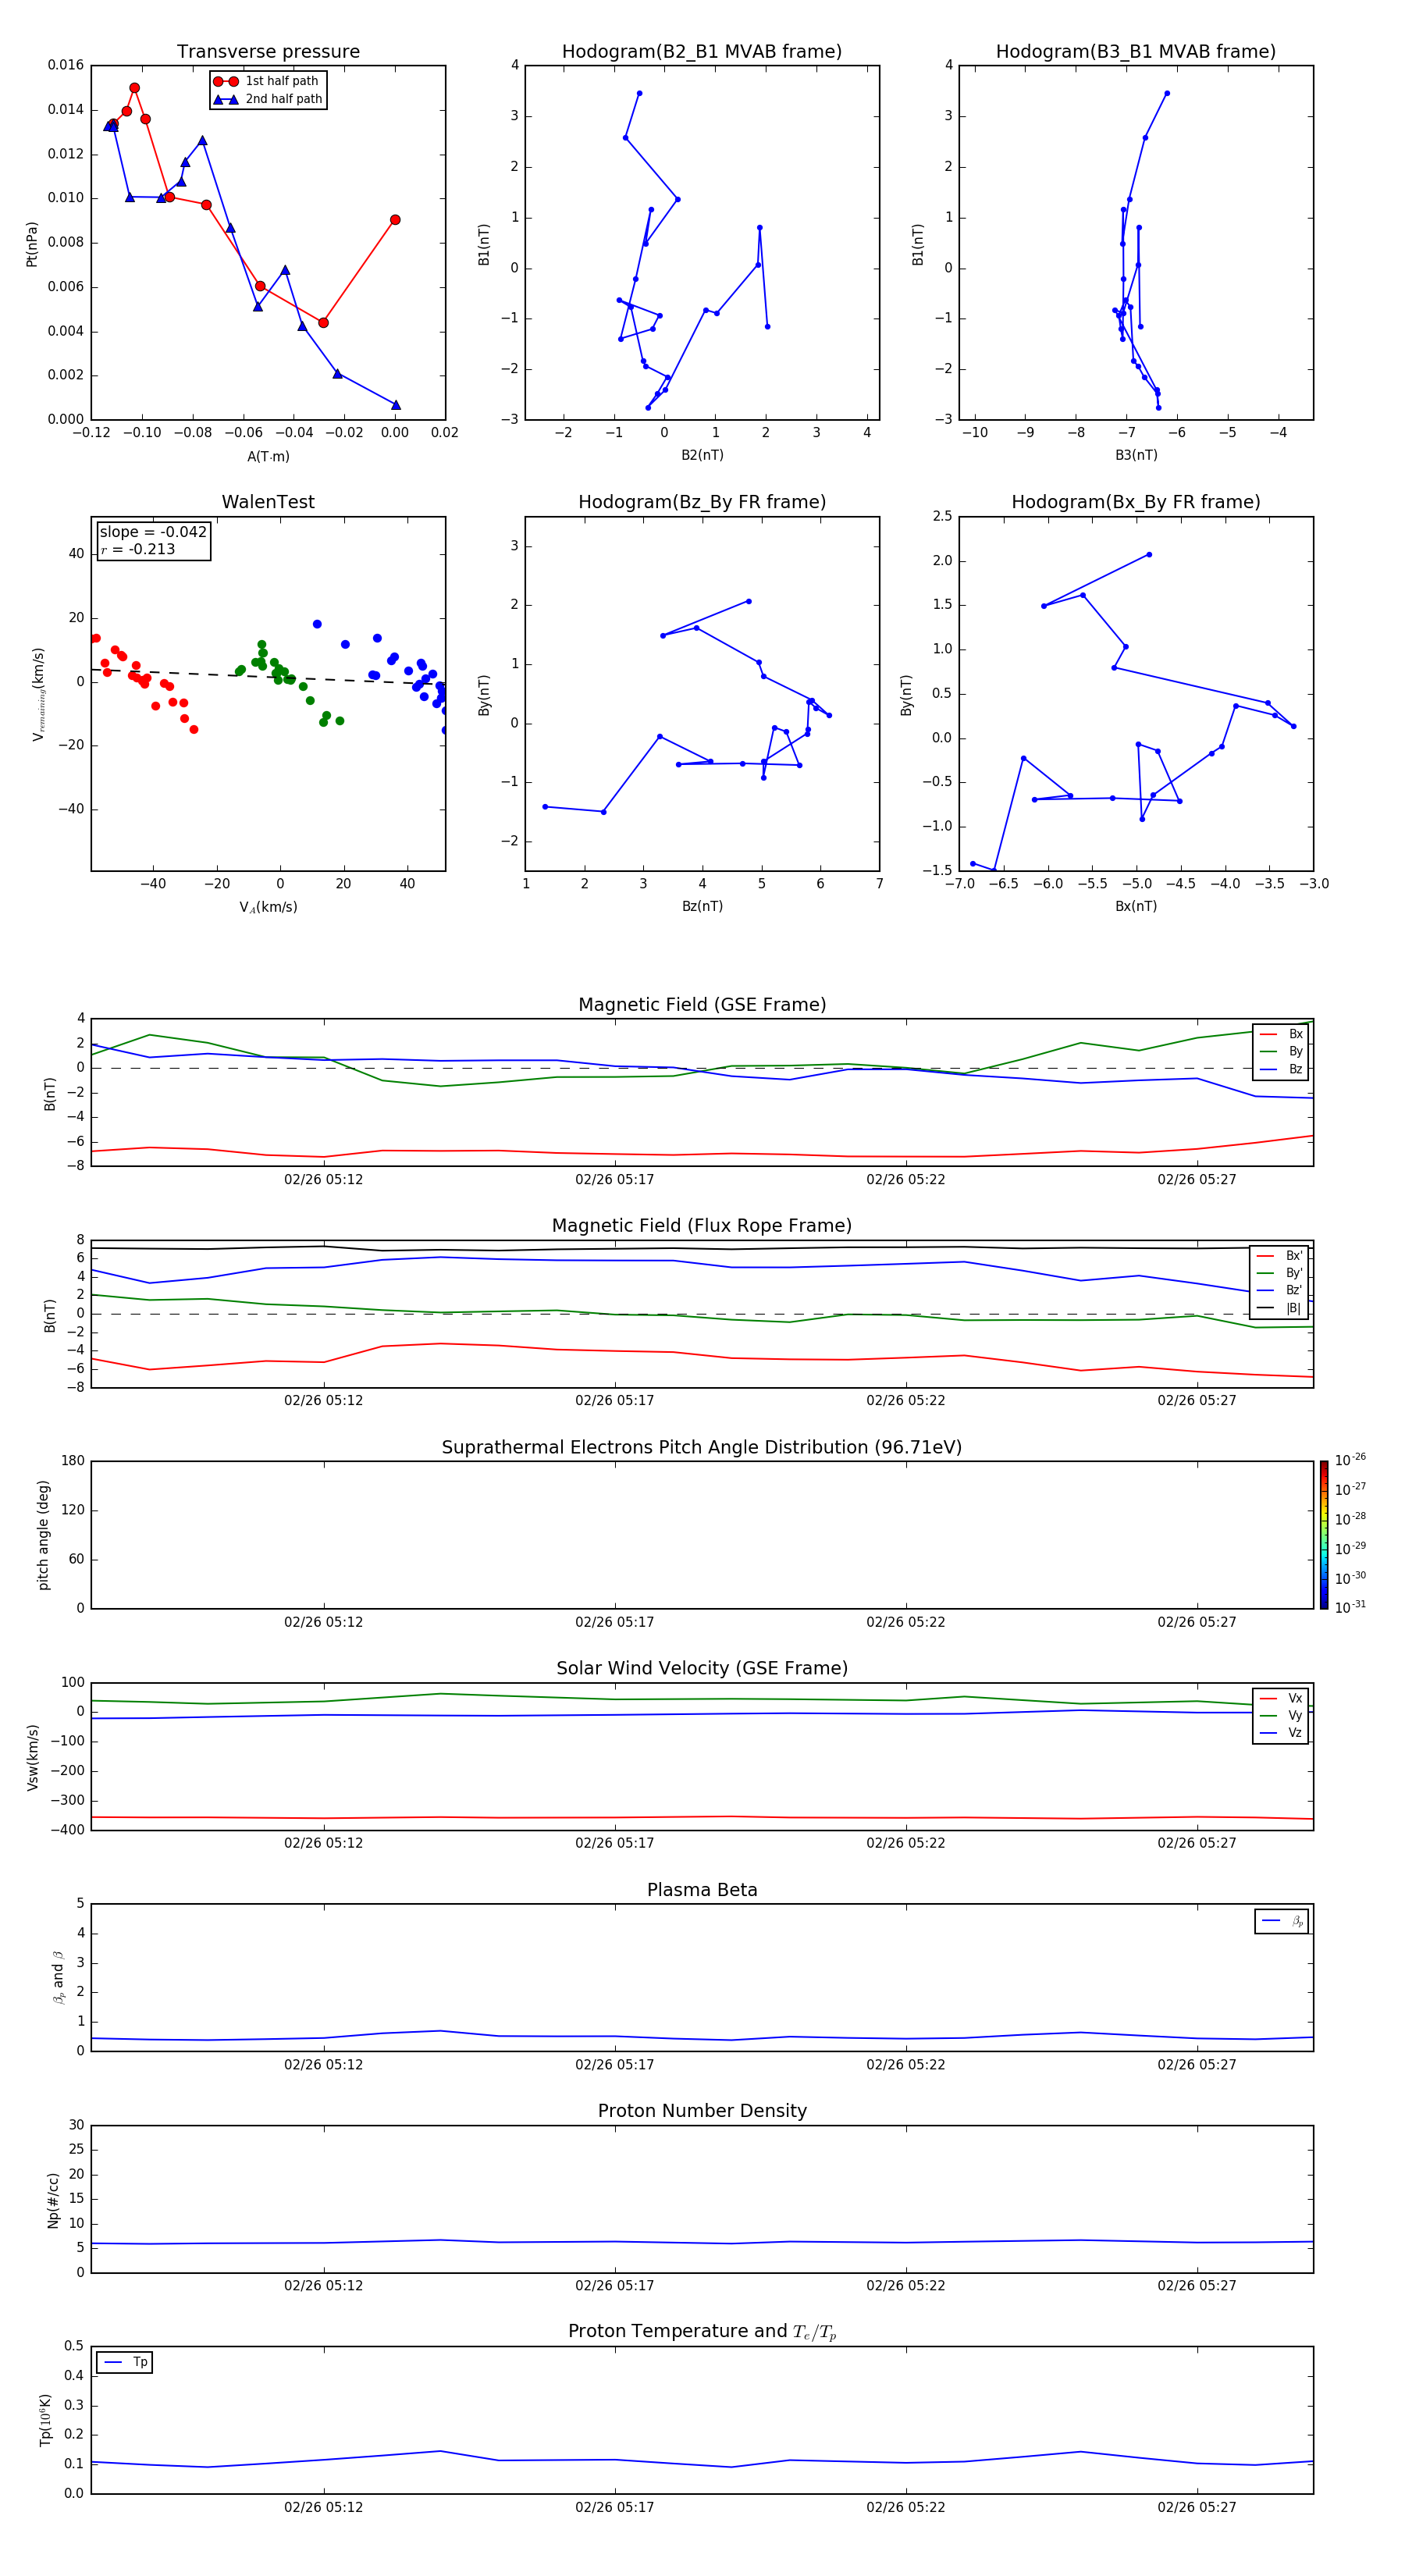1405x2576 pixels.
Task: Click the 'WalenTest' plot title
Action: pyautogui.click(x=268, y=502)
